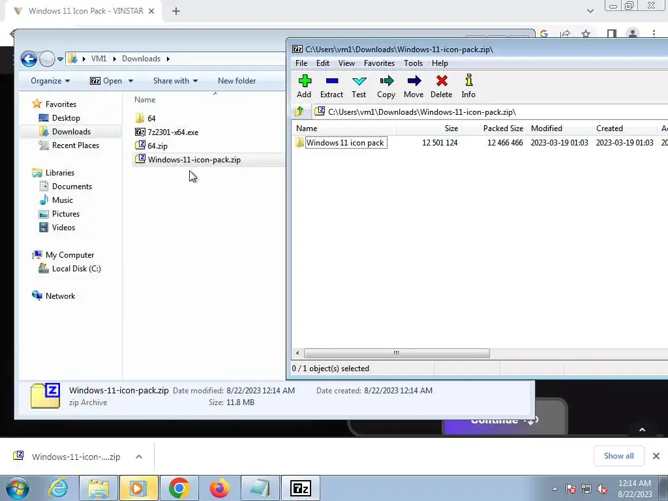Viewport: 668px width, 501px height.
Task: Open Firefox from the taskbar
Action: coord(220,488)
